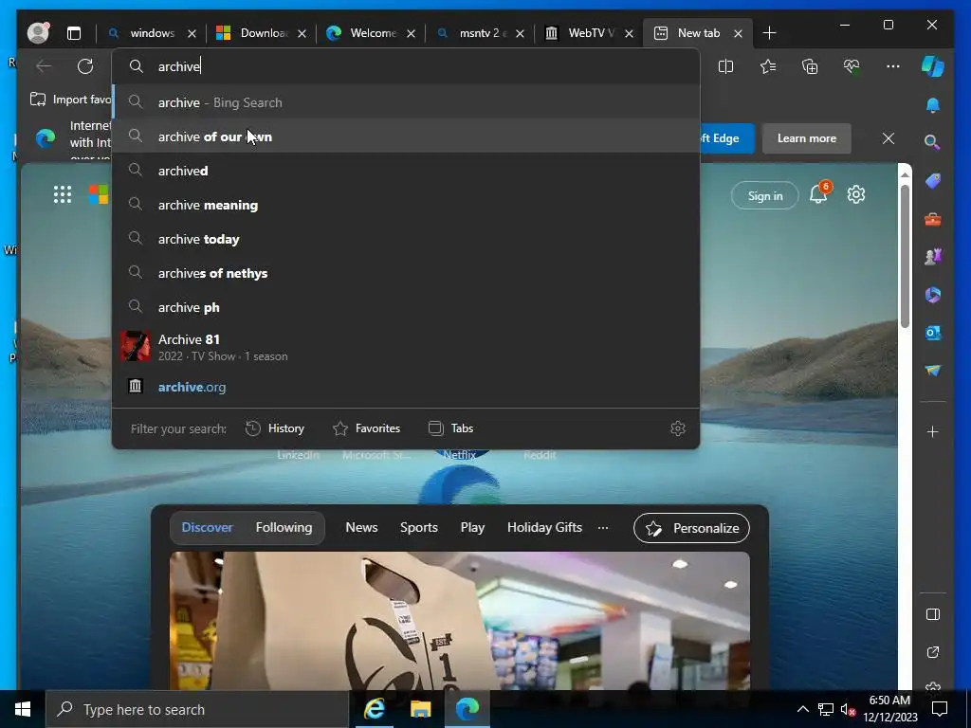Image resolution: width=971 pixels, height=728 pixels.
Task: Open the app launcher grid icon
Action: [x=62, y=194]
